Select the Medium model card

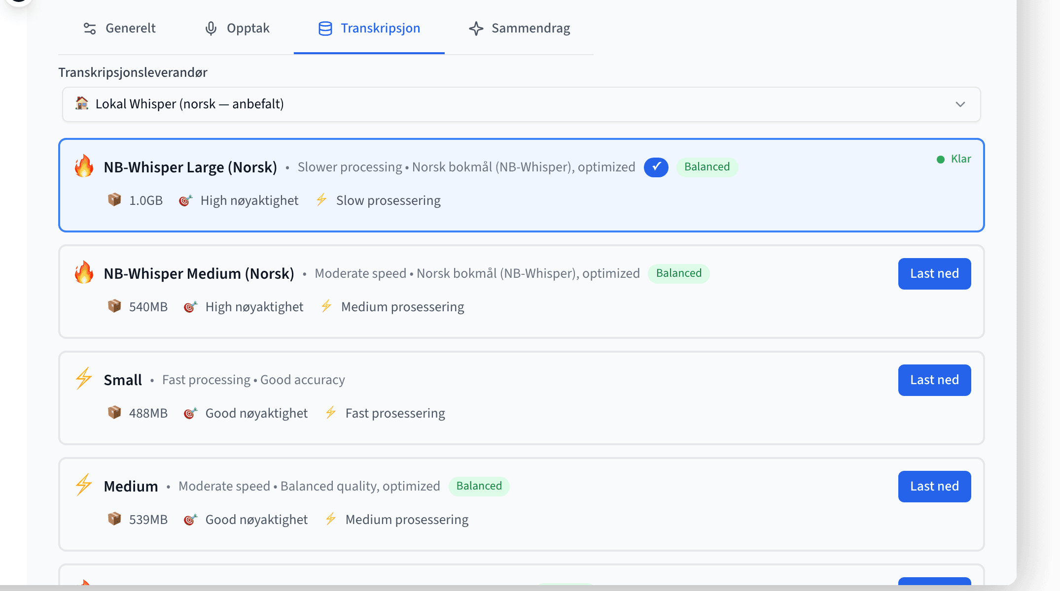pyautogui.click(x=521, y=504)
